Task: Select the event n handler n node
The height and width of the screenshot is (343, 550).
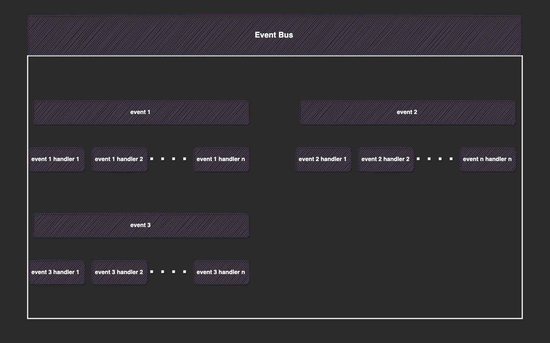Action: pos(488,159)
